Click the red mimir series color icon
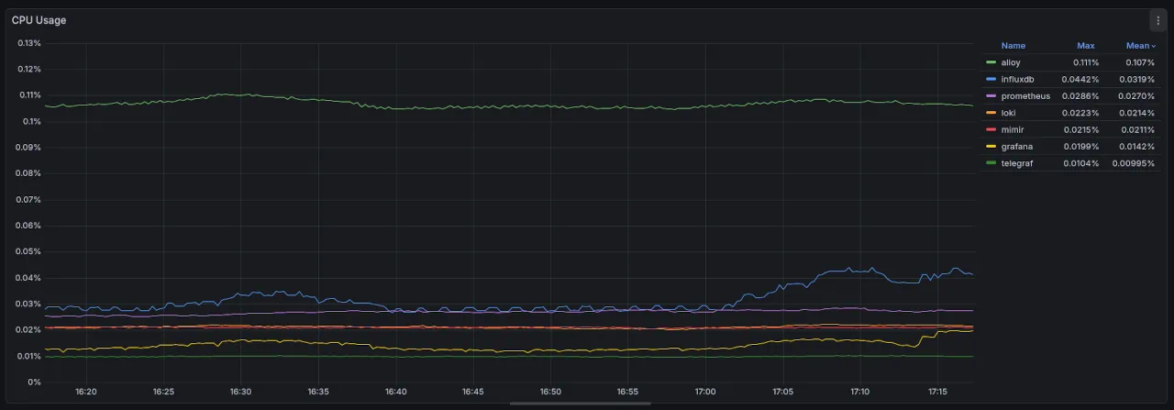The height and width of the screenshot is (410, 1174). pyautogui.click(x=991, y=129)
